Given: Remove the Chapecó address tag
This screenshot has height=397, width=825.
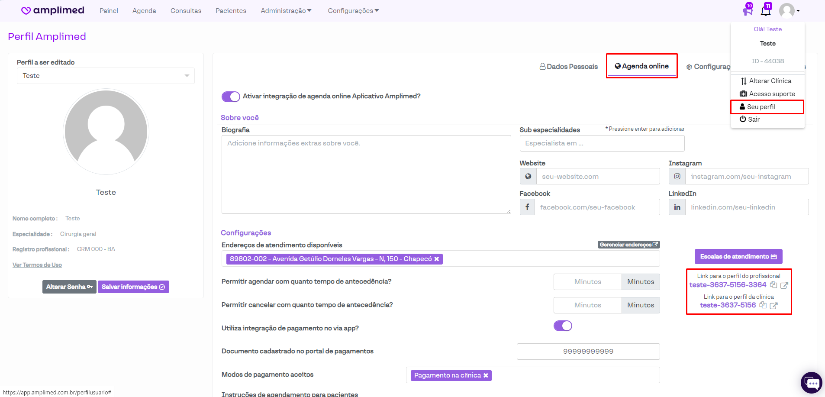Looking at the screenshot, I should [x=437, y=259].
